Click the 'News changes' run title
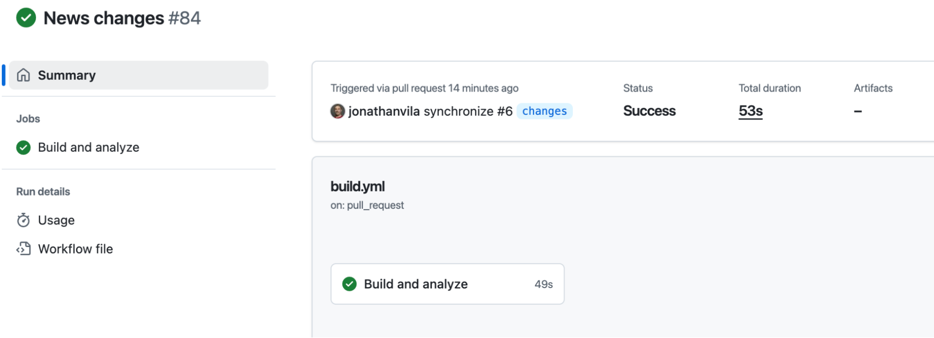The width and height of the screenshot is (934, 338). (x=104, y=18)
